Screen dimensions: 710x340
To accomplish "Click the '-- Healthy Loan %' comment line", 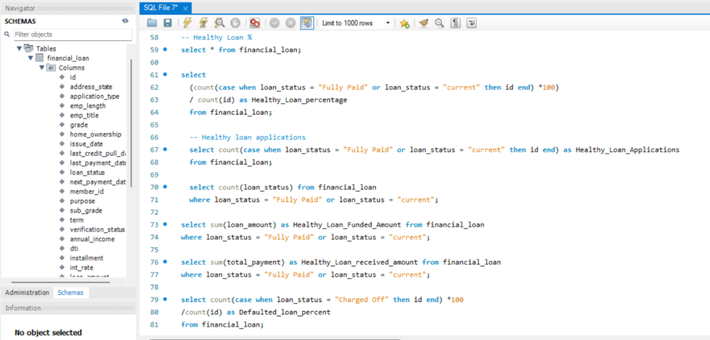I will (x=216, y=37).
